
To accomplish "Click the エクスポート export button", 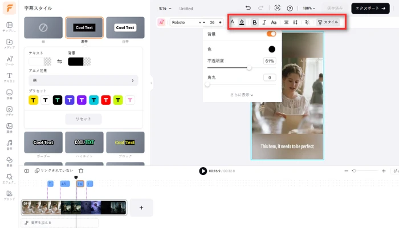I will (x=370, y=8).
